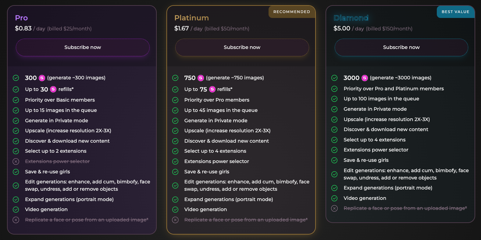Click Subscribe now for Pro plan
481x240 pixels.
pyautogui.click(x=83, y=47)
